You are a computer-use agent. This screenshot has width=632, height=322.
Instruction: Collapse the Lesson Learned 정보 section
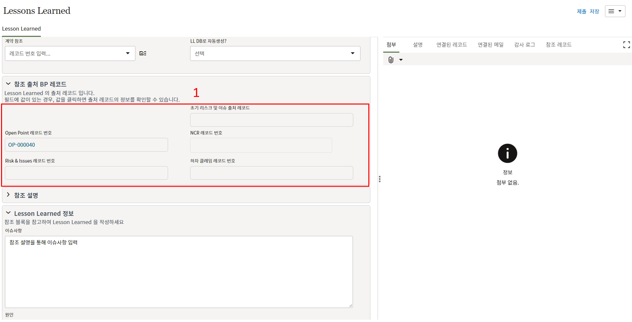click(8, 213)
